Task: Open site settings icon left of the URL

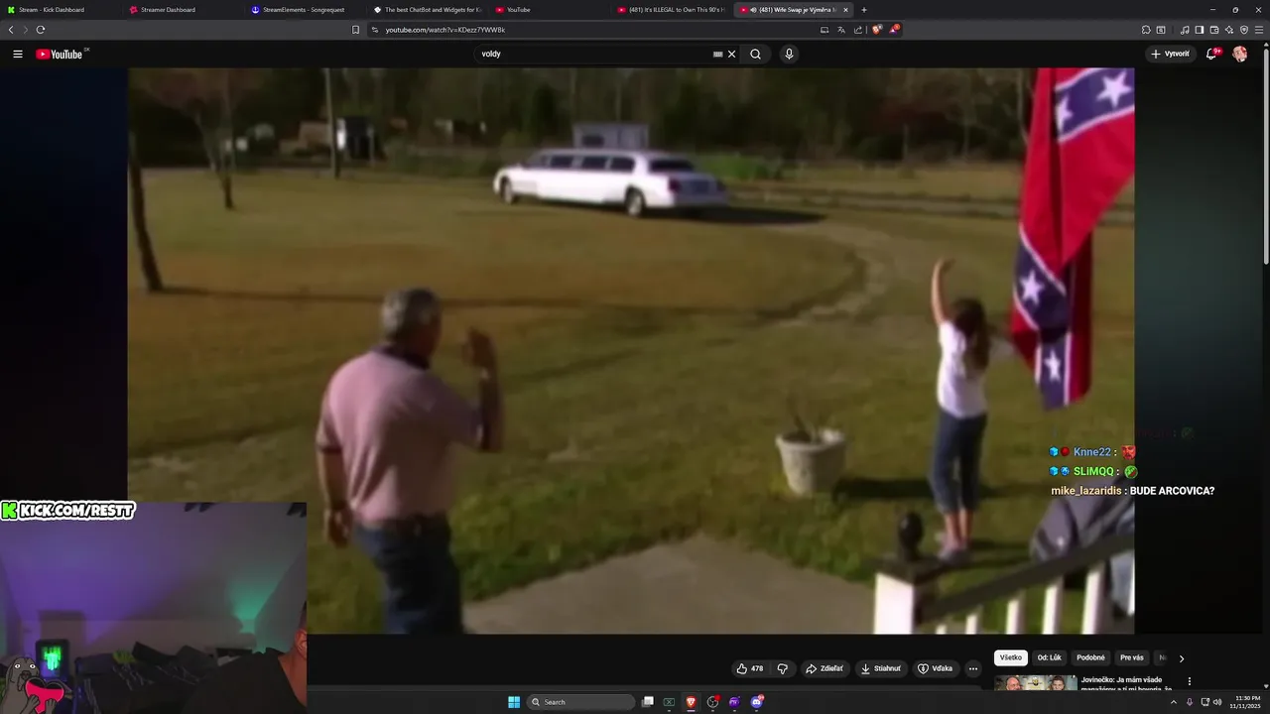Action: coord(375,30)
